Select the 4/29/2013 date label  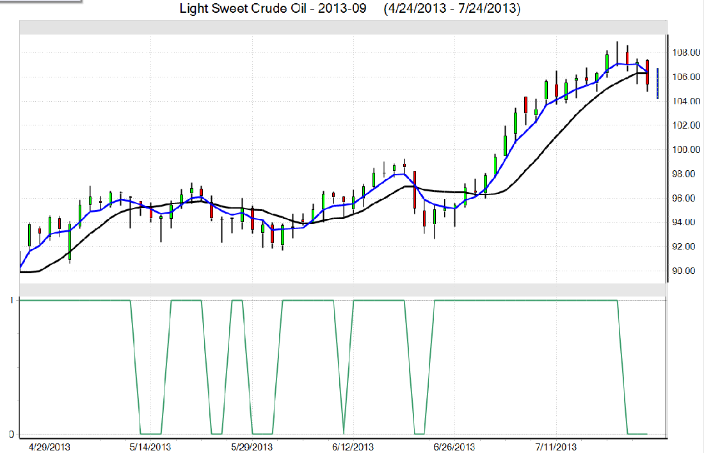(51, 447)
